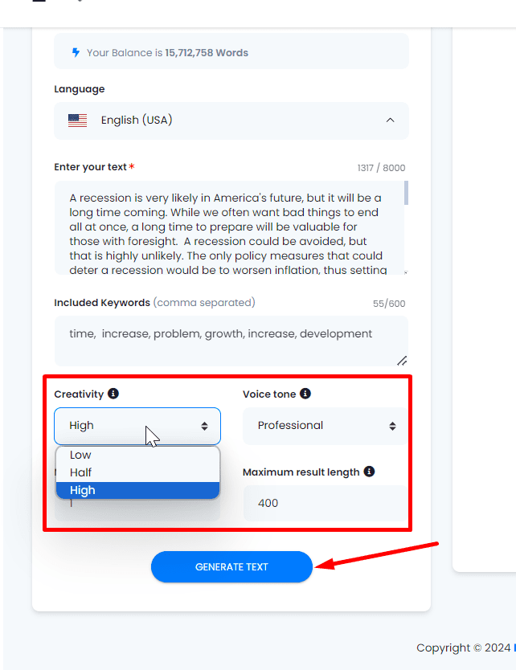Expand the Language dropdown chevron
The width and height of the screenshot is (516, 670).
pos(390,121)
